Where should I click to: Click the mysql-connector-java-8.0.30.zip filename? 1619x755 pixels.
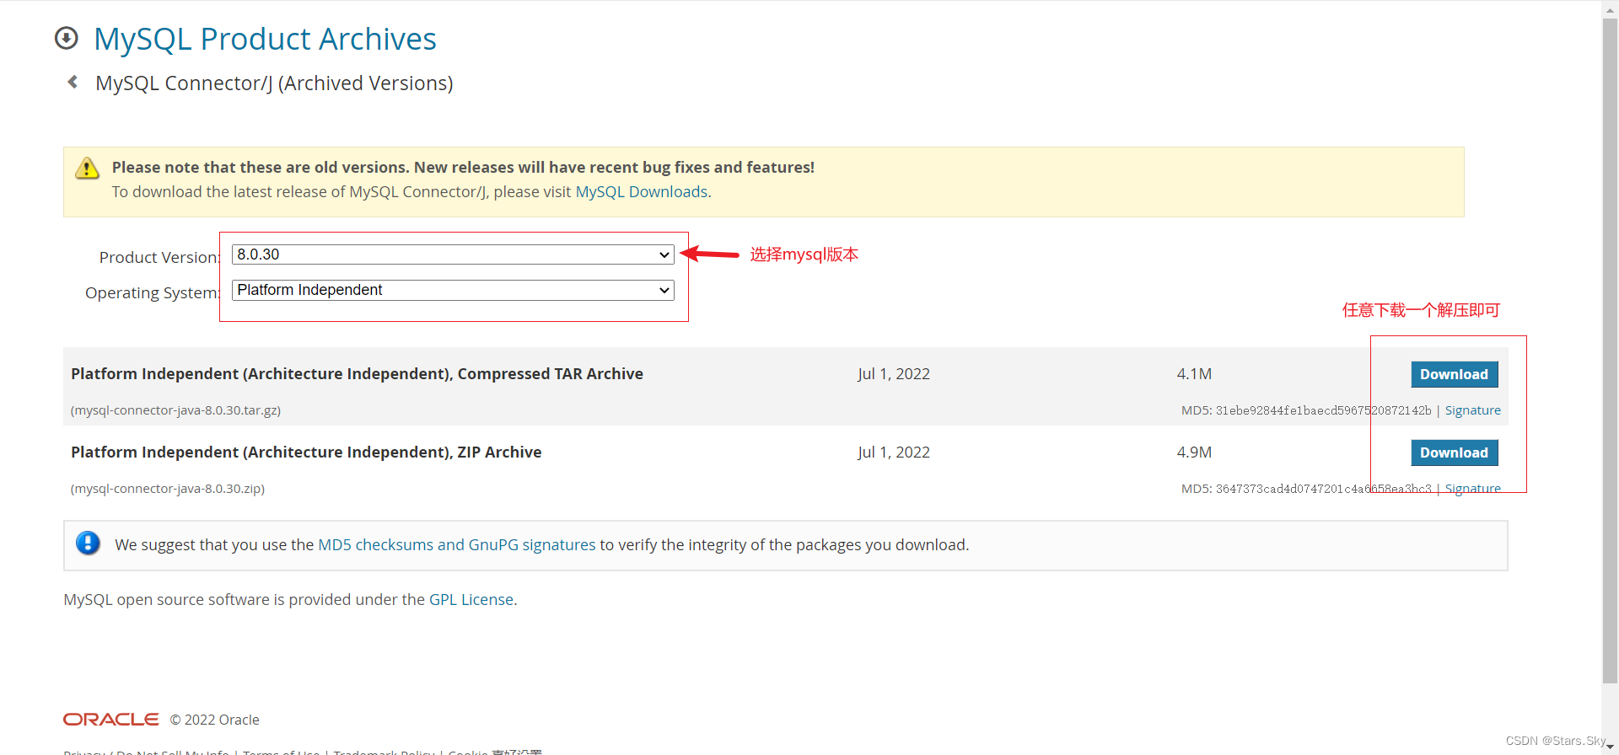168,489
